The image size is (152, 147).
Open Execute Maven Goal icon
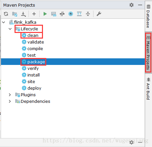tap(54, 14)
